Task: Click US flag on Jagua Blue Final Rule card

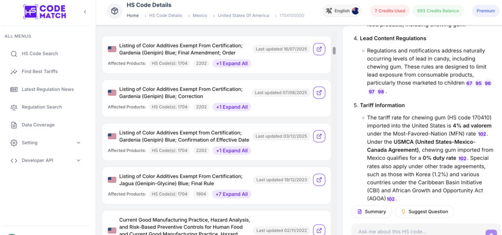Action: point(112,180)
